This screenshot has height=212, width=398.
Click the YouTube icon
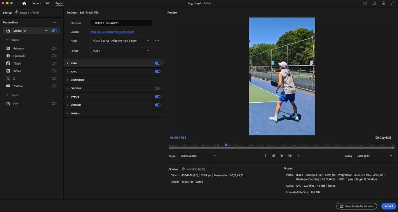[x=8, y=86]
